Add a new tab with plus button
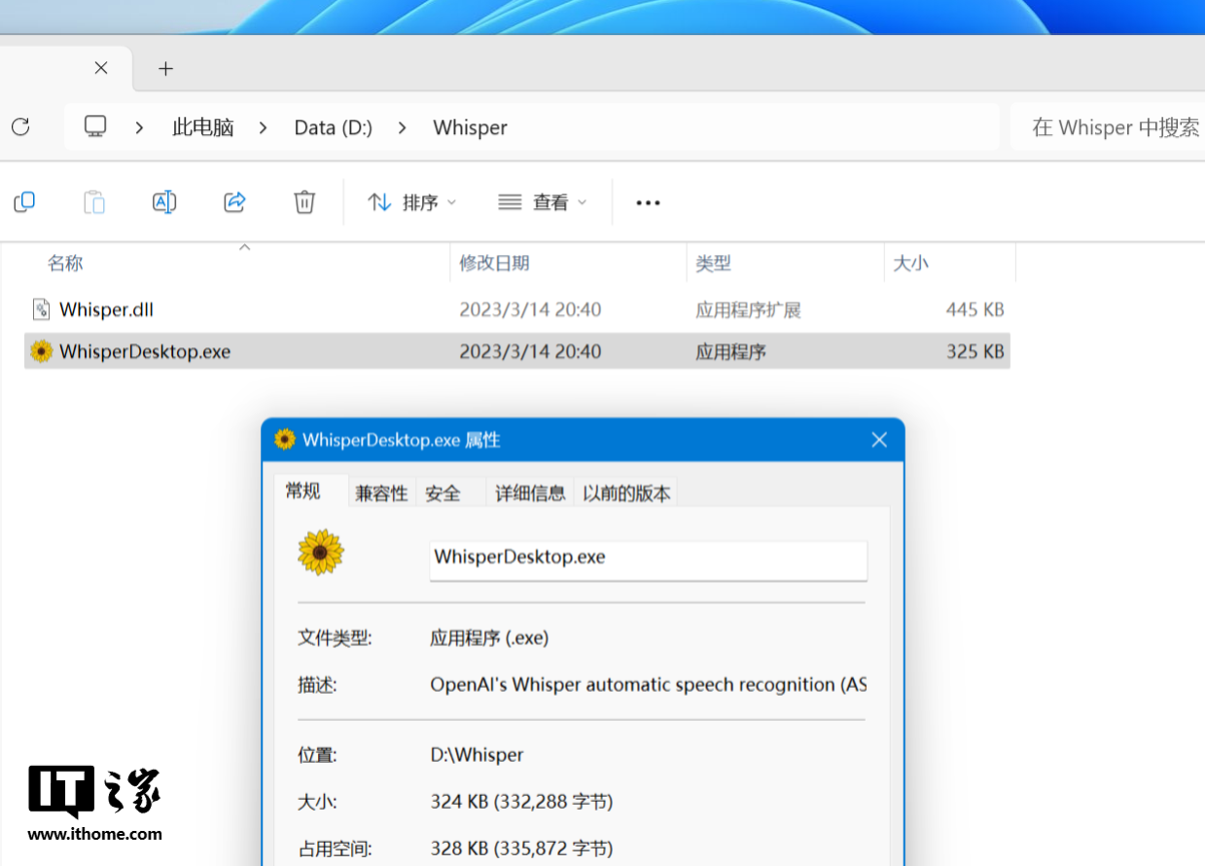This screenshot has width=1205, height=866. coord(165,68)
